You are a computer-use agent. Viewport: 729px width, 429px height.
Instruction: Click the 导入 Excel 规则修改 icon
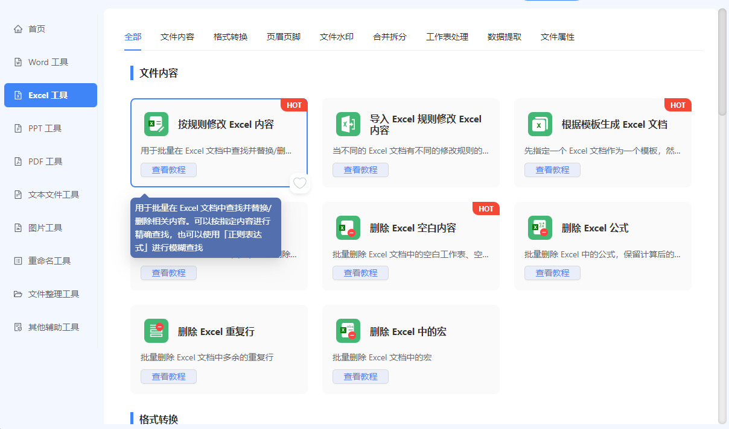348,124
